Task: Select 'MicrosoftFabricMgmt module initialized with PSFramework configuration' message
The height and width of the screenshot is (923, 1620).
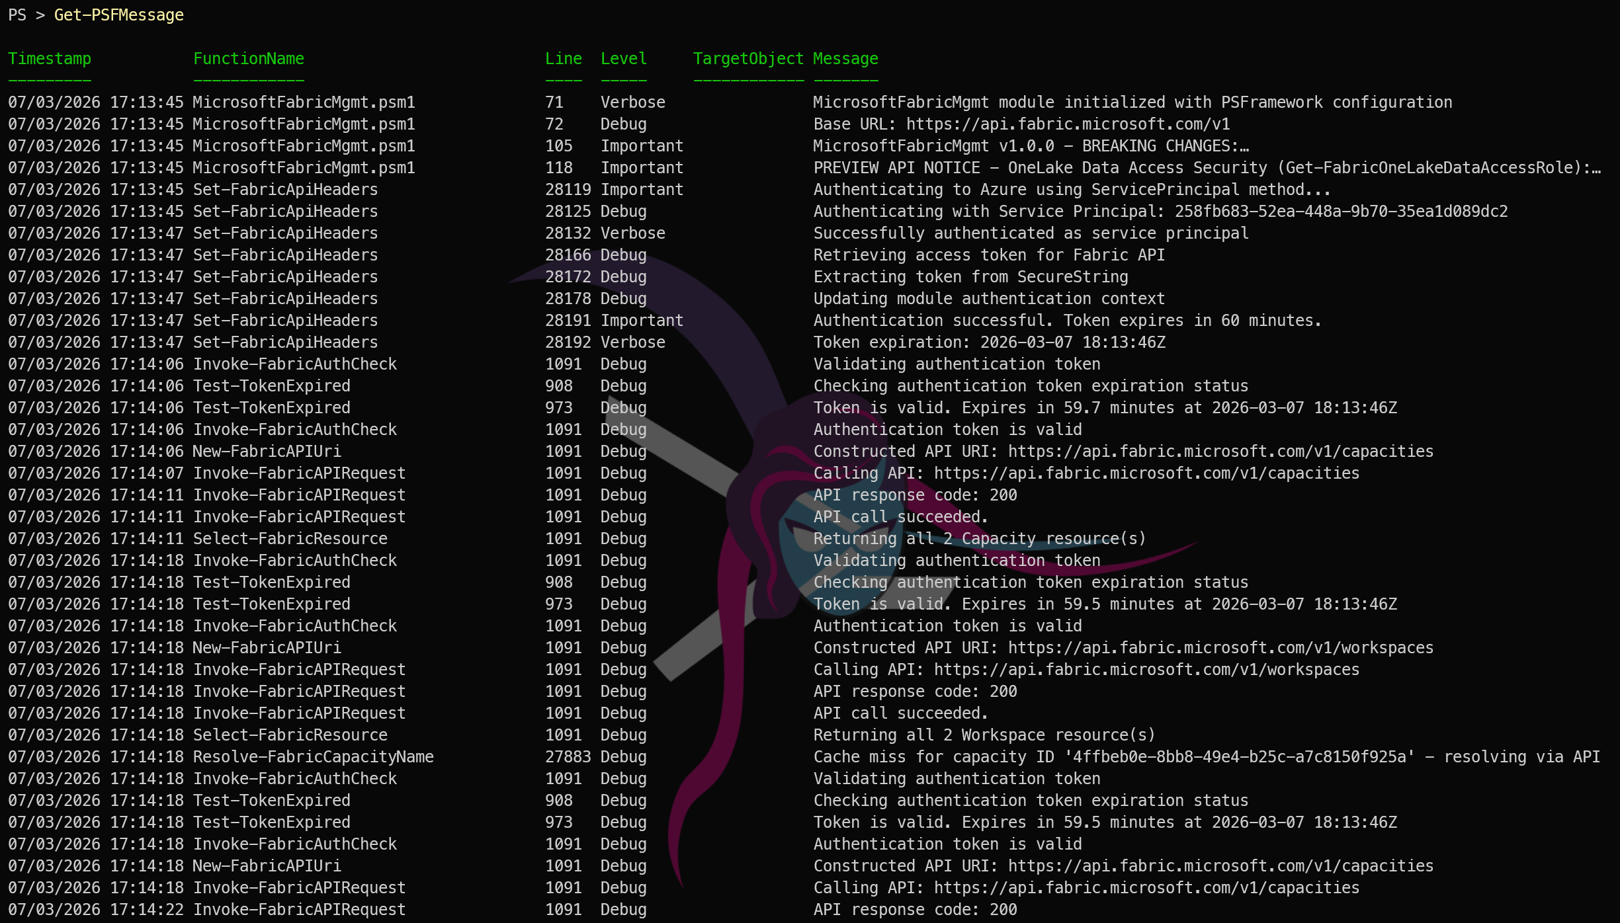Action: [x=1133, y=102]
